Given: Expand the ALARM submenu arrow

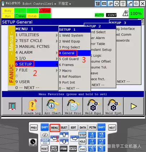Looking at the screenshot, I should tap(57, 53).
